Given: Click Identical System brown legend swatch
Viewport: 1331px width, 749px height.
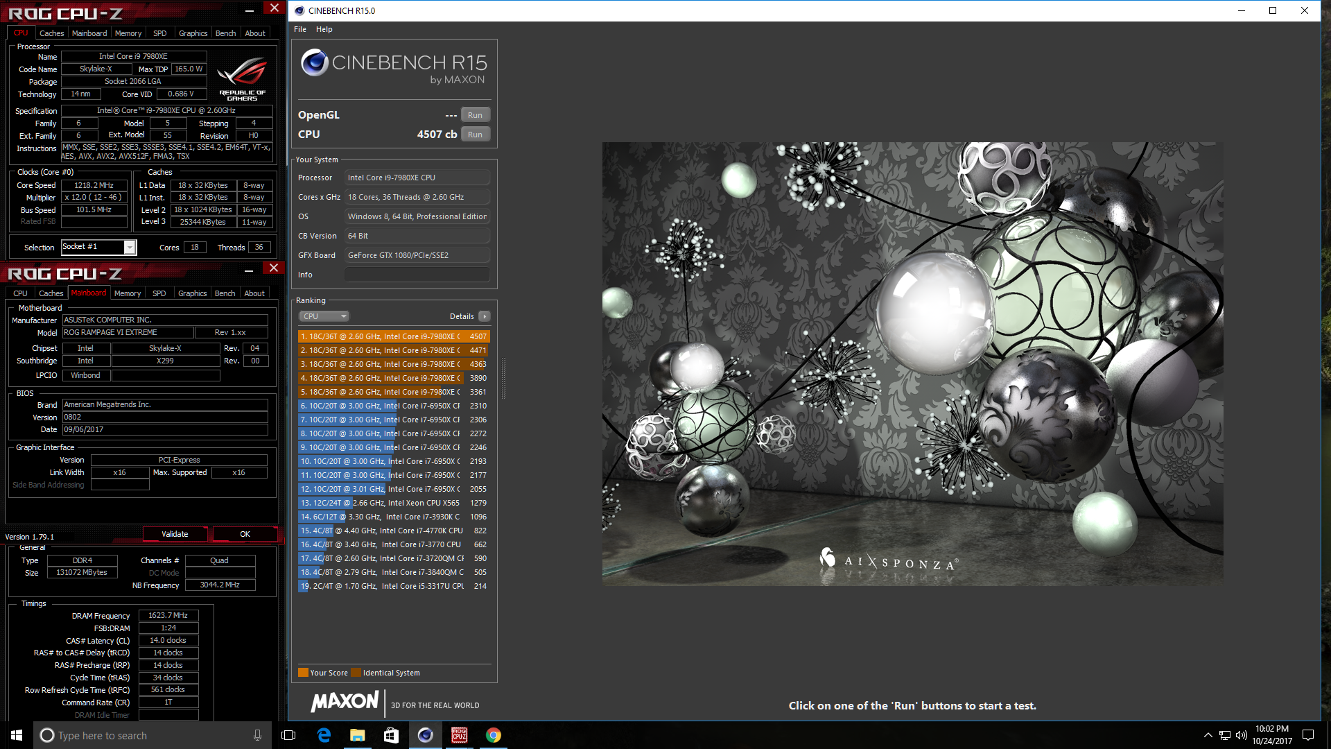Looking at the screenshot, I should pos(356,673).
